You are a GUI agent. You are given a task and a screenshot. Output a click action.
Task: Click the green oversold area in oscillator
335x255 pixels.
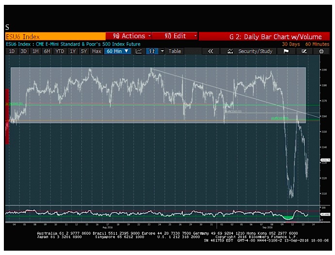(x=288, y=217)
